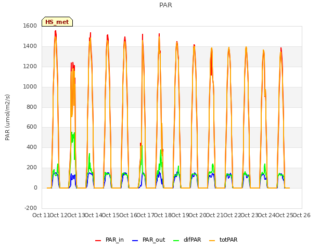Click the 0 y-axis tick label
Viewport: 333px width, 250px height.
point(35,187)
